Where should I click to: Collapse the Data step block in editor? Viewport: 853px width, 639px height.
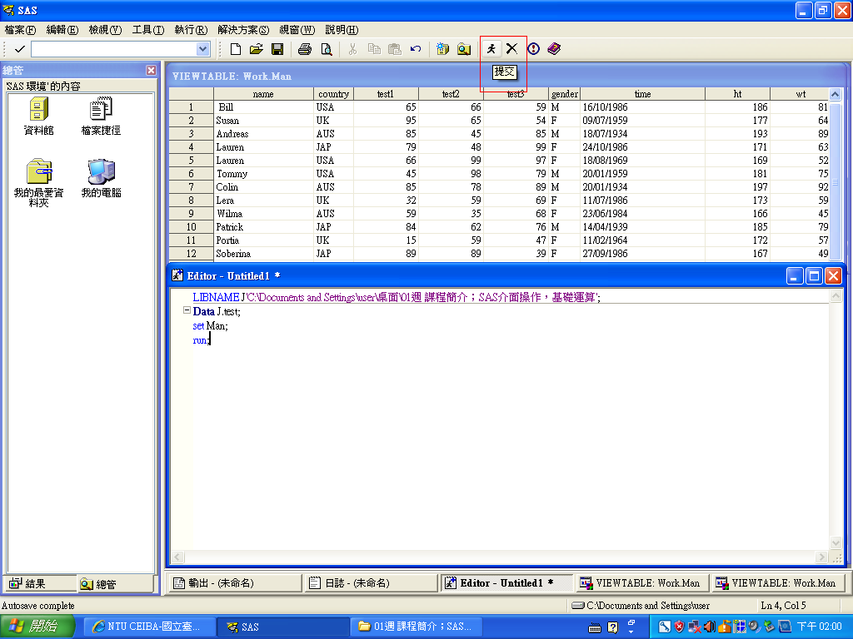point(187,310)
